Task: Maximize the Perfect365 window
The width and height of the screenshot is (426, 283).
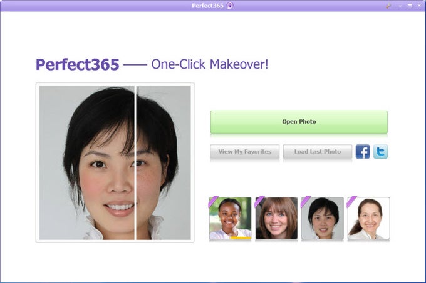Action: click(x=410, y=6)
